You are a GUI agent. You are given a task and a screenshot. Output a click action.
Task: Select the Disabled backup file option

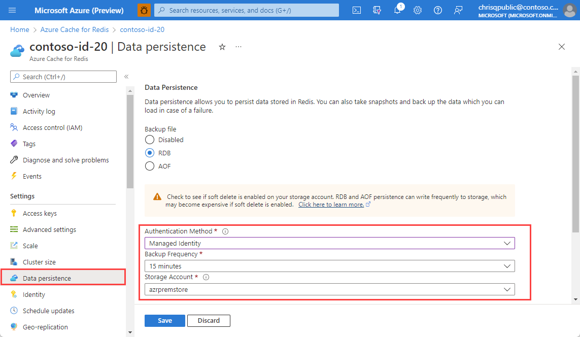click(150, 140)
